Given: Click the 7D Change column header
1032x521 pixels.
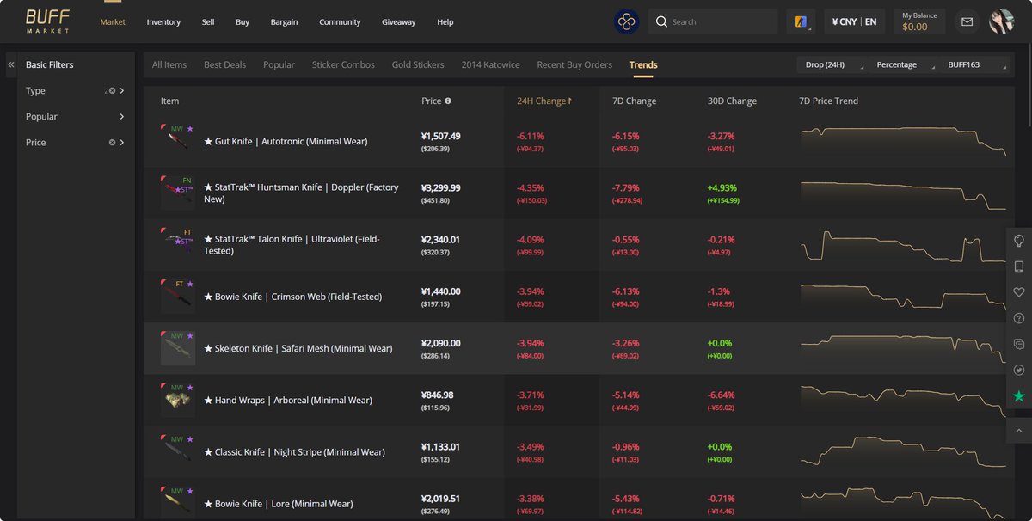Looking at the screenshot, I should 634,101.
